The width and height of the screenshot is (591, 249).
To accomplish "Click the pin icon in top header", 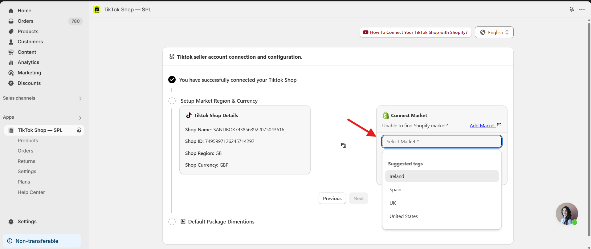I will [572, 10].
